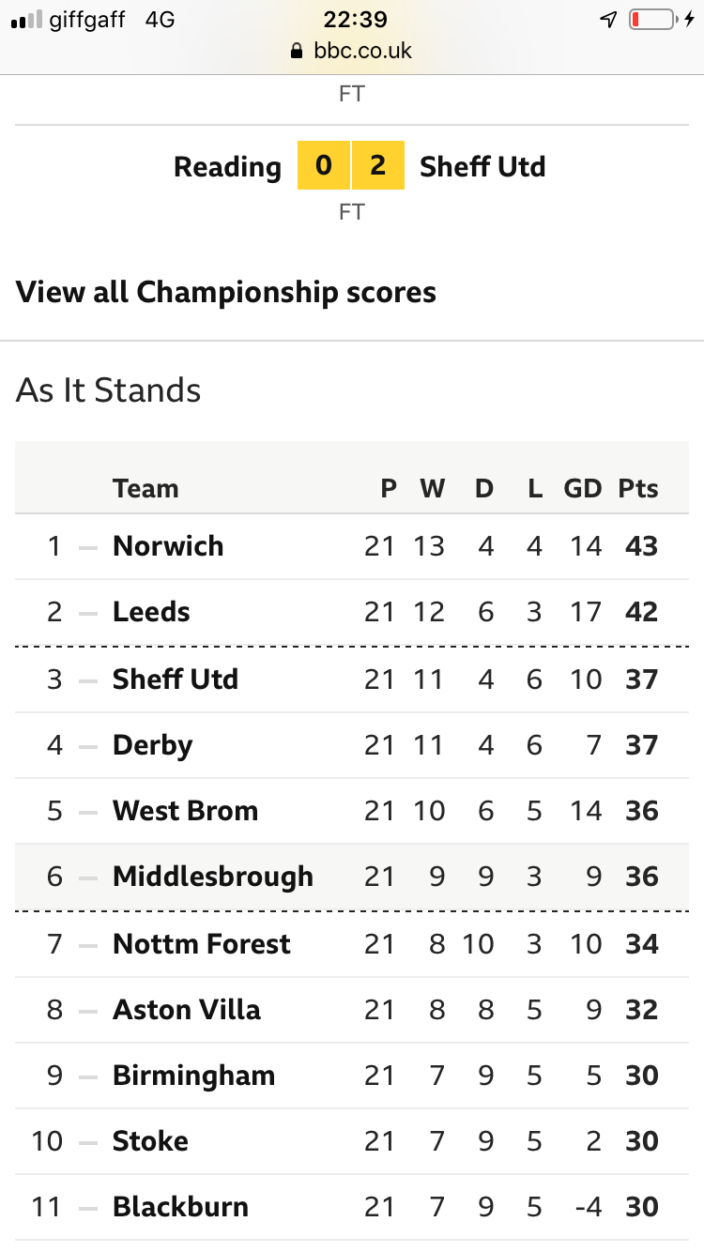Open Birmingham team link
704x1252 pixels.
[193, 1076]
